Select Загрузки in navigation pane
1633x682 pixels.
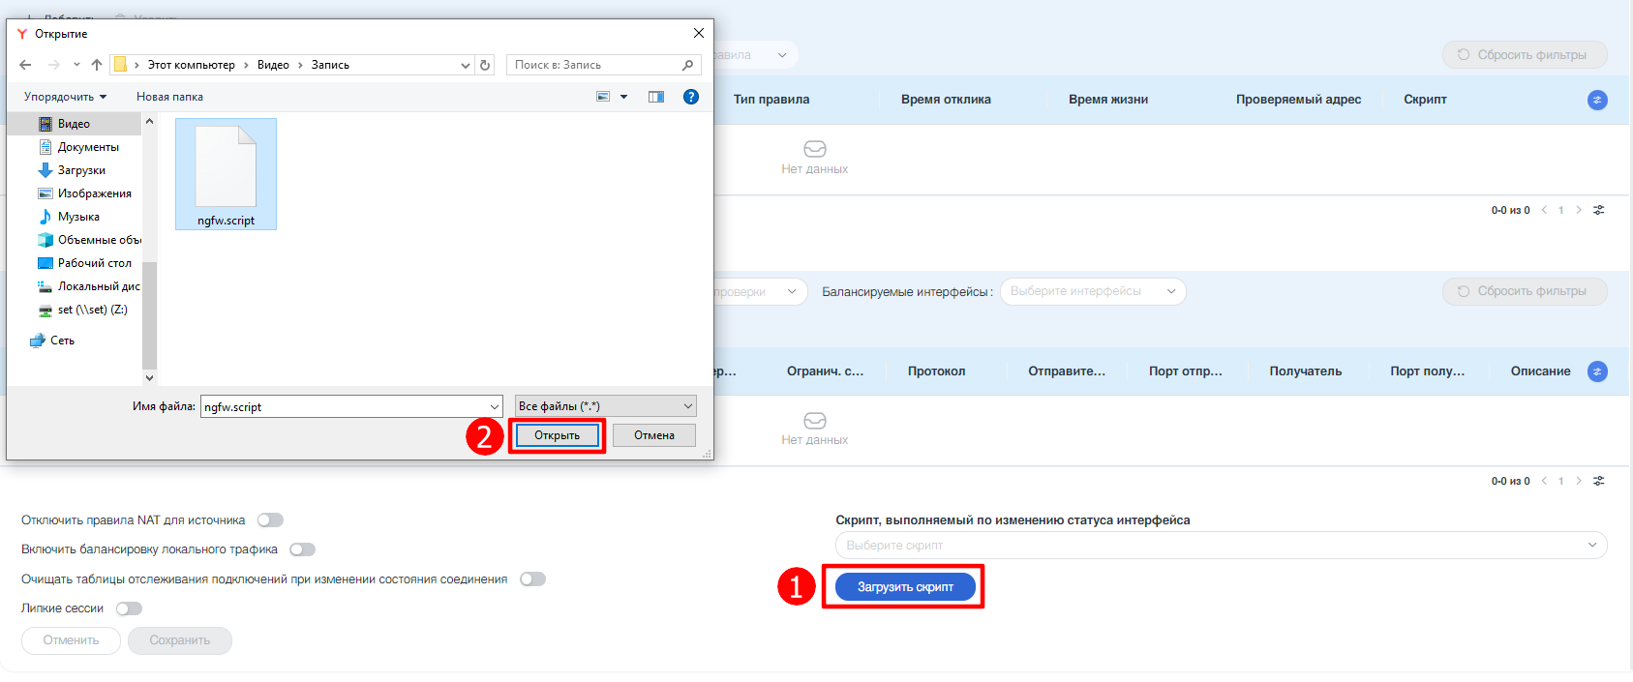(81, 170)
